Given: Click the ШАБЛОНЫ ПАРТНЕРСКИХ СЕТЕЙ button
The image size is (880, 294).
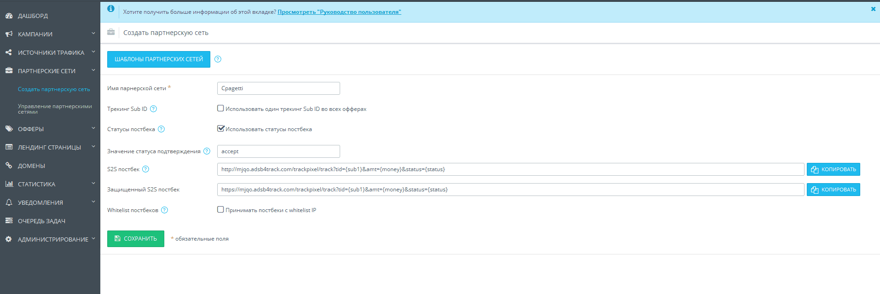Looking at the screenshot, I should coord(159,59).
